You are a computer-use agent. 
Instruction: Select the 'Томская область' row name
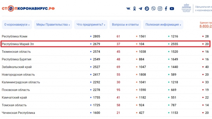[14, 105]
